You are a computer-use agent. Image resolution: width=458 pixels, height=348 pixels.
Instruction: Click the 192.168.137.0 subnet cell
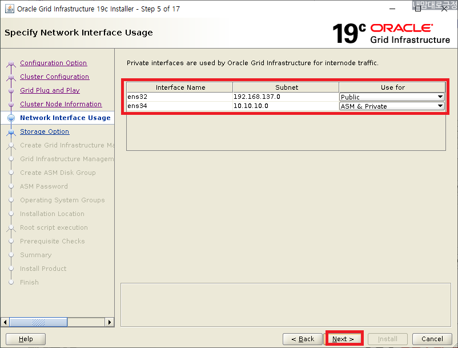point(286,97)
